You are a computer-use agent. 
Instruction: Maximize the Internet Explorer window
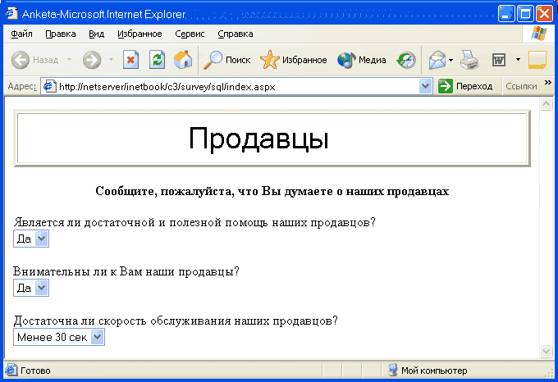525,14
